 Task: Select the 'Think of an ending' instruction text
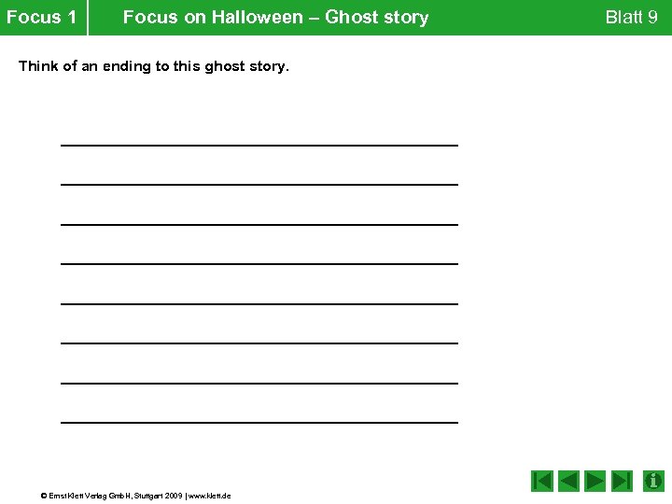click(x=154, y=66)
